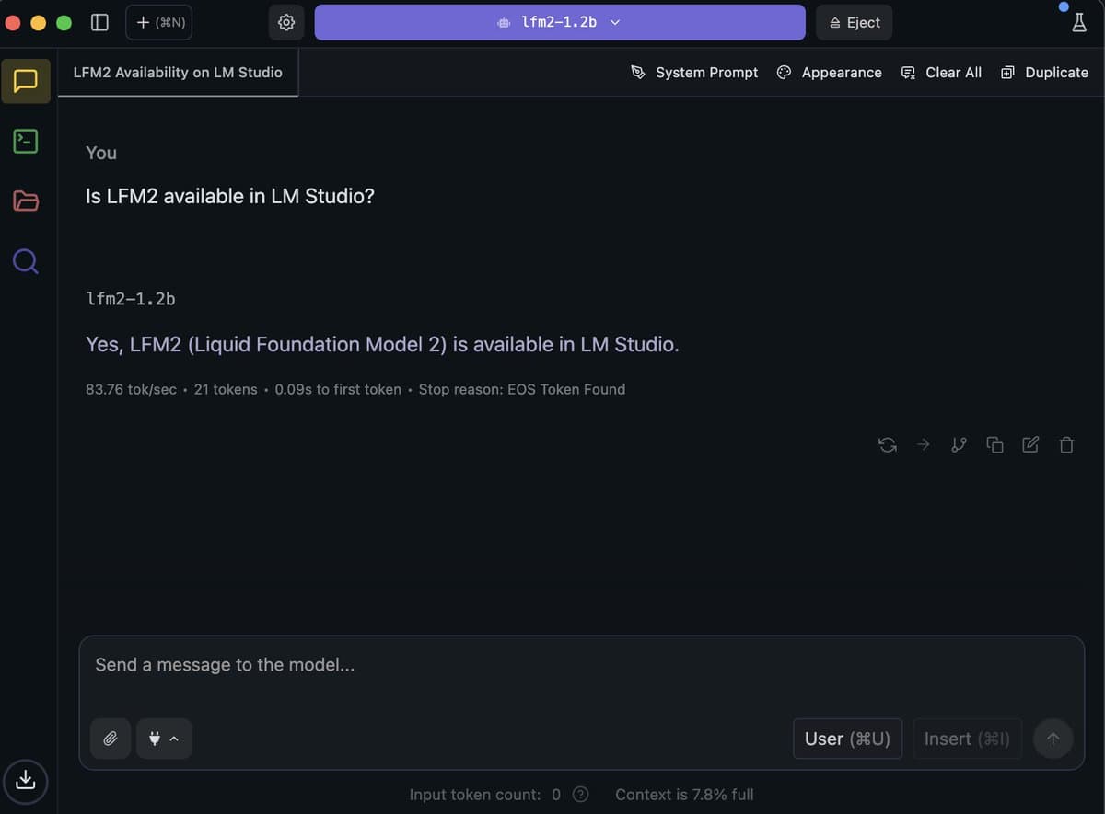The image size is (1105, 814).
Task: Select the LFM2 Availability on LM Studio tab
Action: click(x=178, y=72)
